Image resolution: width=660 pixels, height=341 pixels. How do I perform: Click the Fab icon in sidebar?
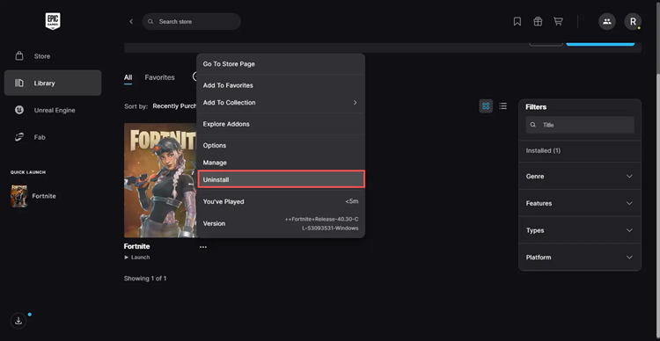point(19,137)
